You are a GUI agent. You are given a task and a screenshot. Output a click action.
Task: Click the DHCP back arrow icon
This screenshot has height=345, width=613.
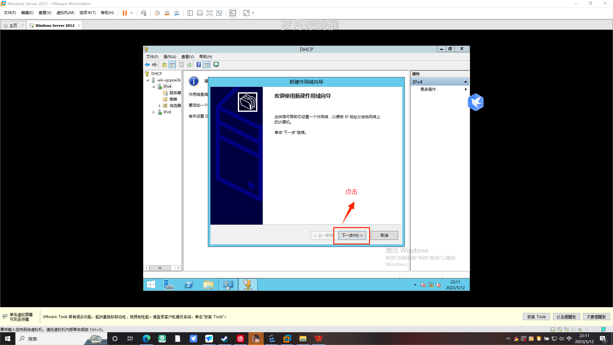coord(147,65)
